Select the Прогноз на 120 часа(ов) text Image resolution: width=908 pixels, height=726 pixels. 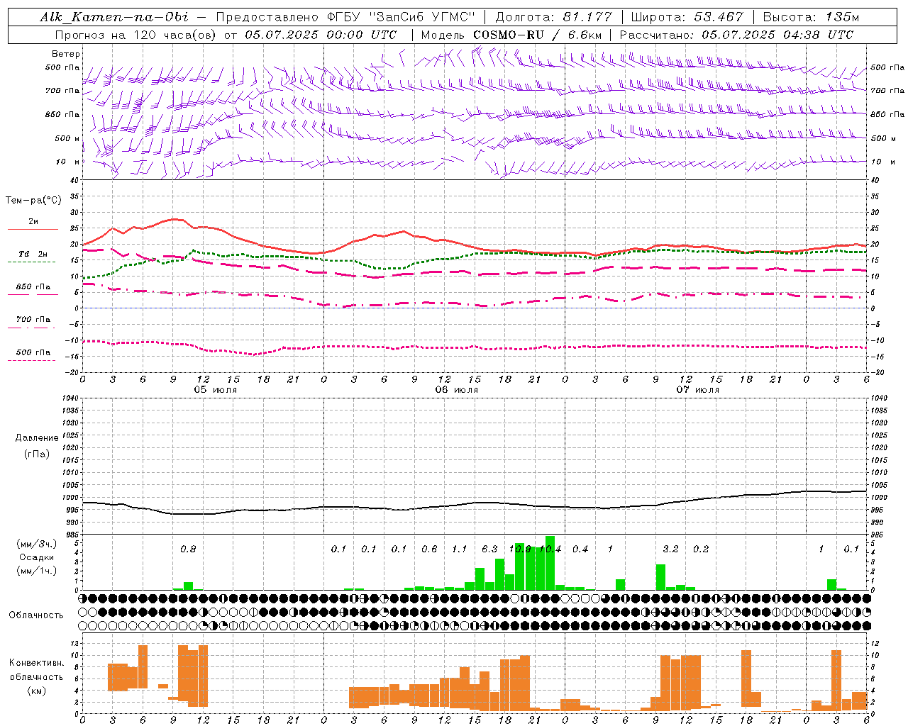pyautogui.click(x=137, y=35)
